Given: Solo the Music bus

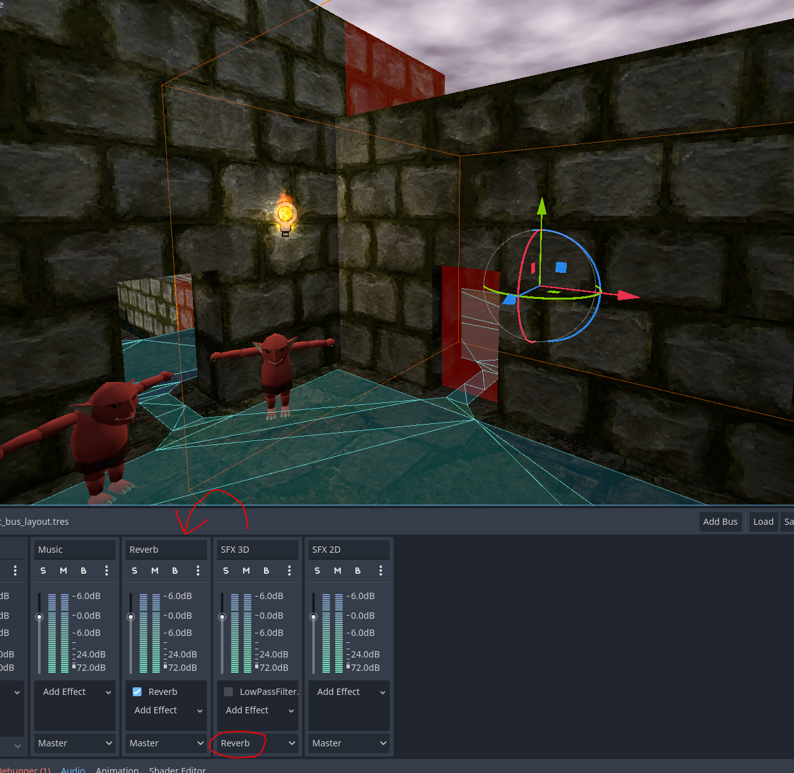Looking at the screenshot, I should (43, 571).
